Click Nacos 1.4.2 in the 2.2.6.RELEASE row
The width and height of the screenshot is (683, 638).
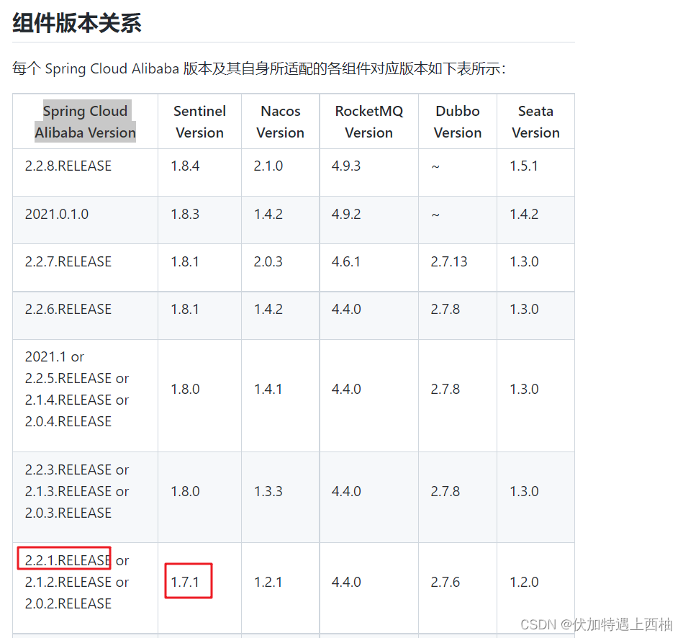tap(268, 310)
